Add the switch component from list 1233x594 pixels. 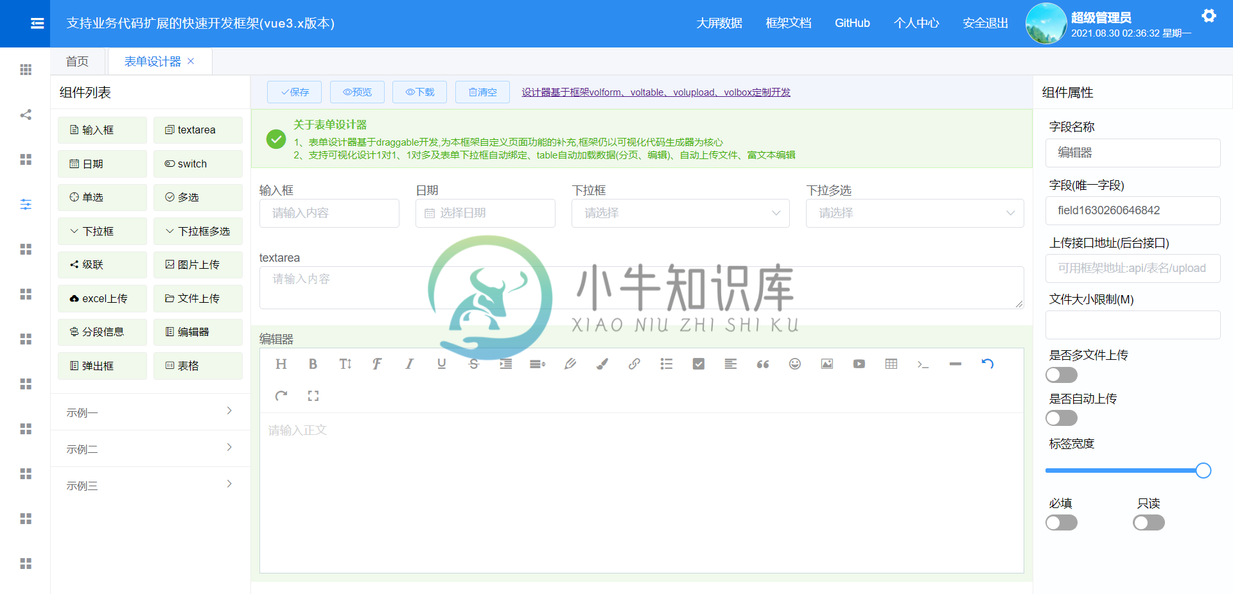[x=198, y=164]
